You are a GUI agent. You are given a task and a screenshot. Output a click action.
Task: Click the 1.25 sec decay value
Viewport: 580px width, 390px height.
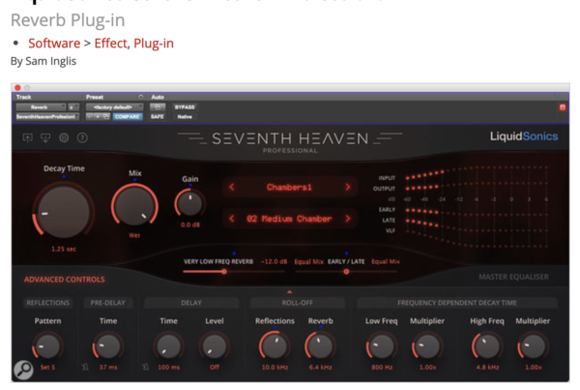point(64,249)
